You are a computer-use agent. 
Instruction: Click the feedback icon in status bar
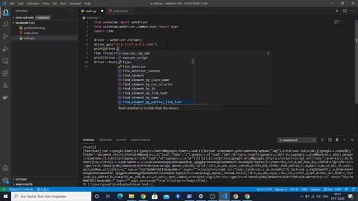pos(346,189)
